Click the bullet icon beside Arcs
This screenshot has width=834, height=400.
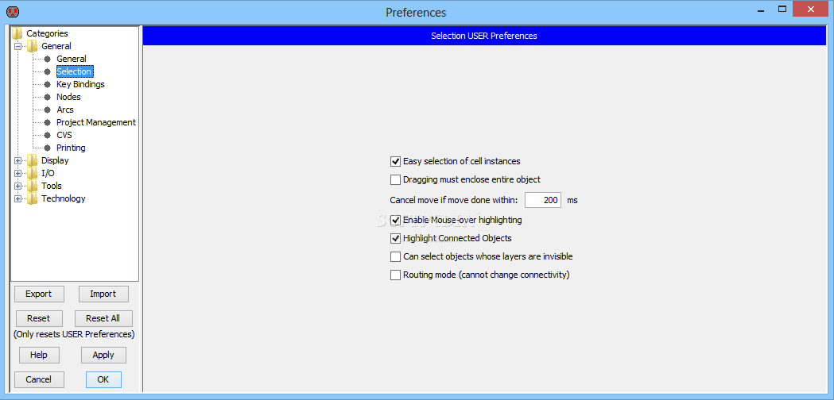click(48, 110)
